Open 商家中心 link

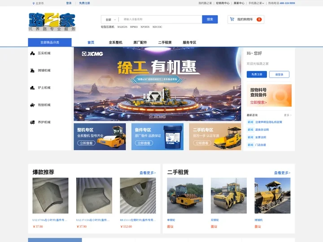[x=239, y=3]
